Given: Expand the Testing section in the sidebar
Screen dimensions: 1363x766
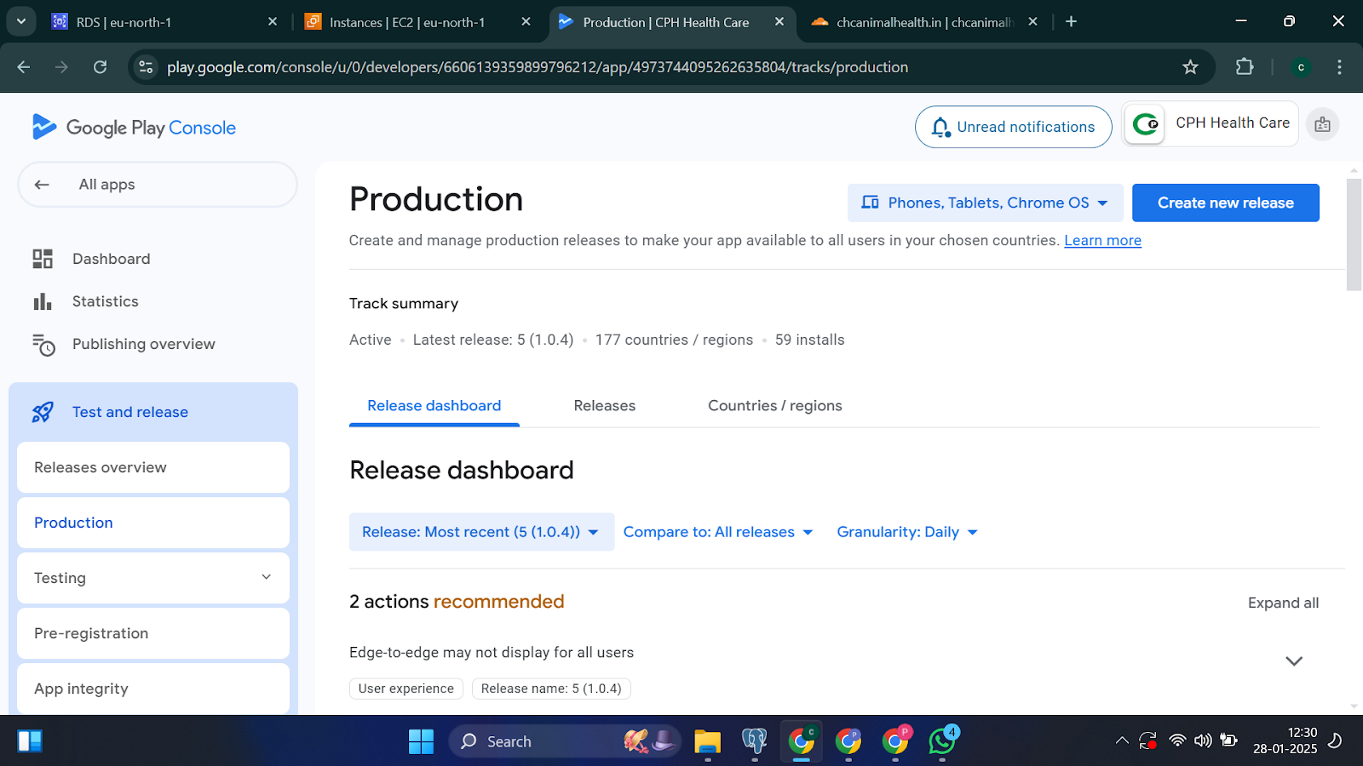Looking at the screenshot, I should (153, 578).
